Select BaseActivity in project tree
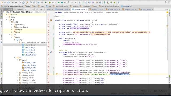The image size is (171, 96). [x=31, y=55]
